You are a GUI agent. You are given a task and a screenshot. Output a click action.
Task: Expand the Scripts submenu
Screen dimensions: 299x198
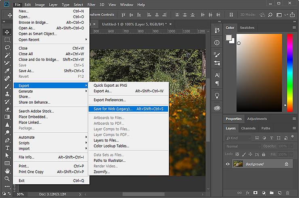tap(51, 143)
